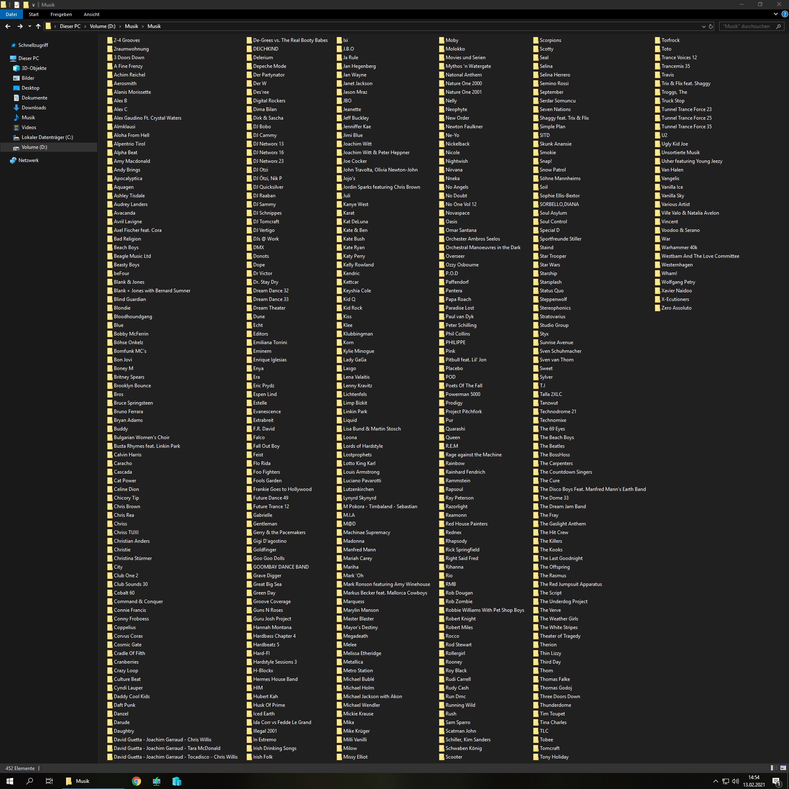
Task: Open the recent locations dropdown arrow
Action: click(30, 26)
